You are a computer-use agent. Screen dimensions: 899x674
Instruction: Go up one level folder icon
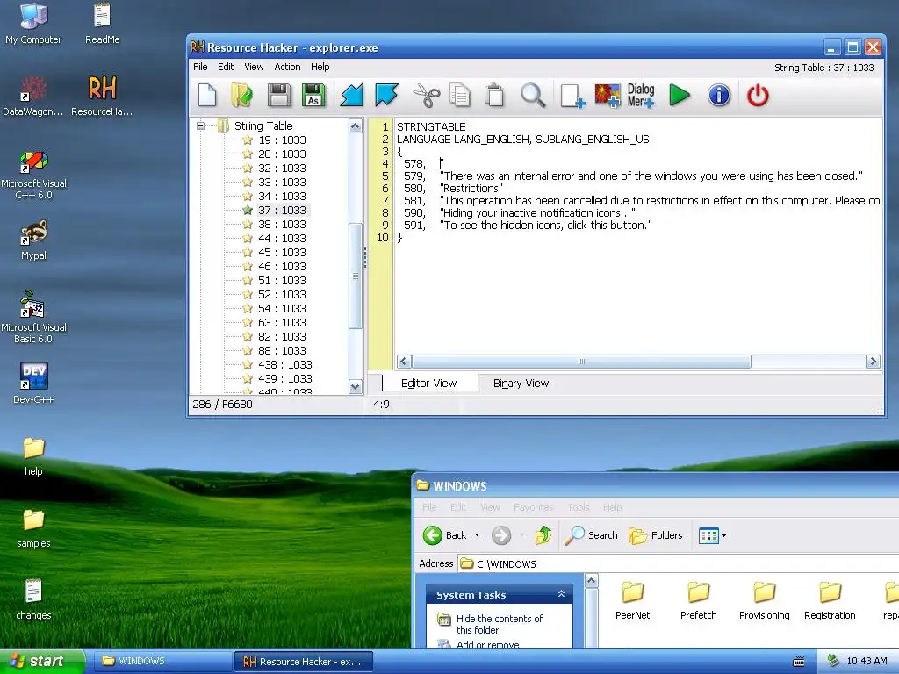pos(543,535)
